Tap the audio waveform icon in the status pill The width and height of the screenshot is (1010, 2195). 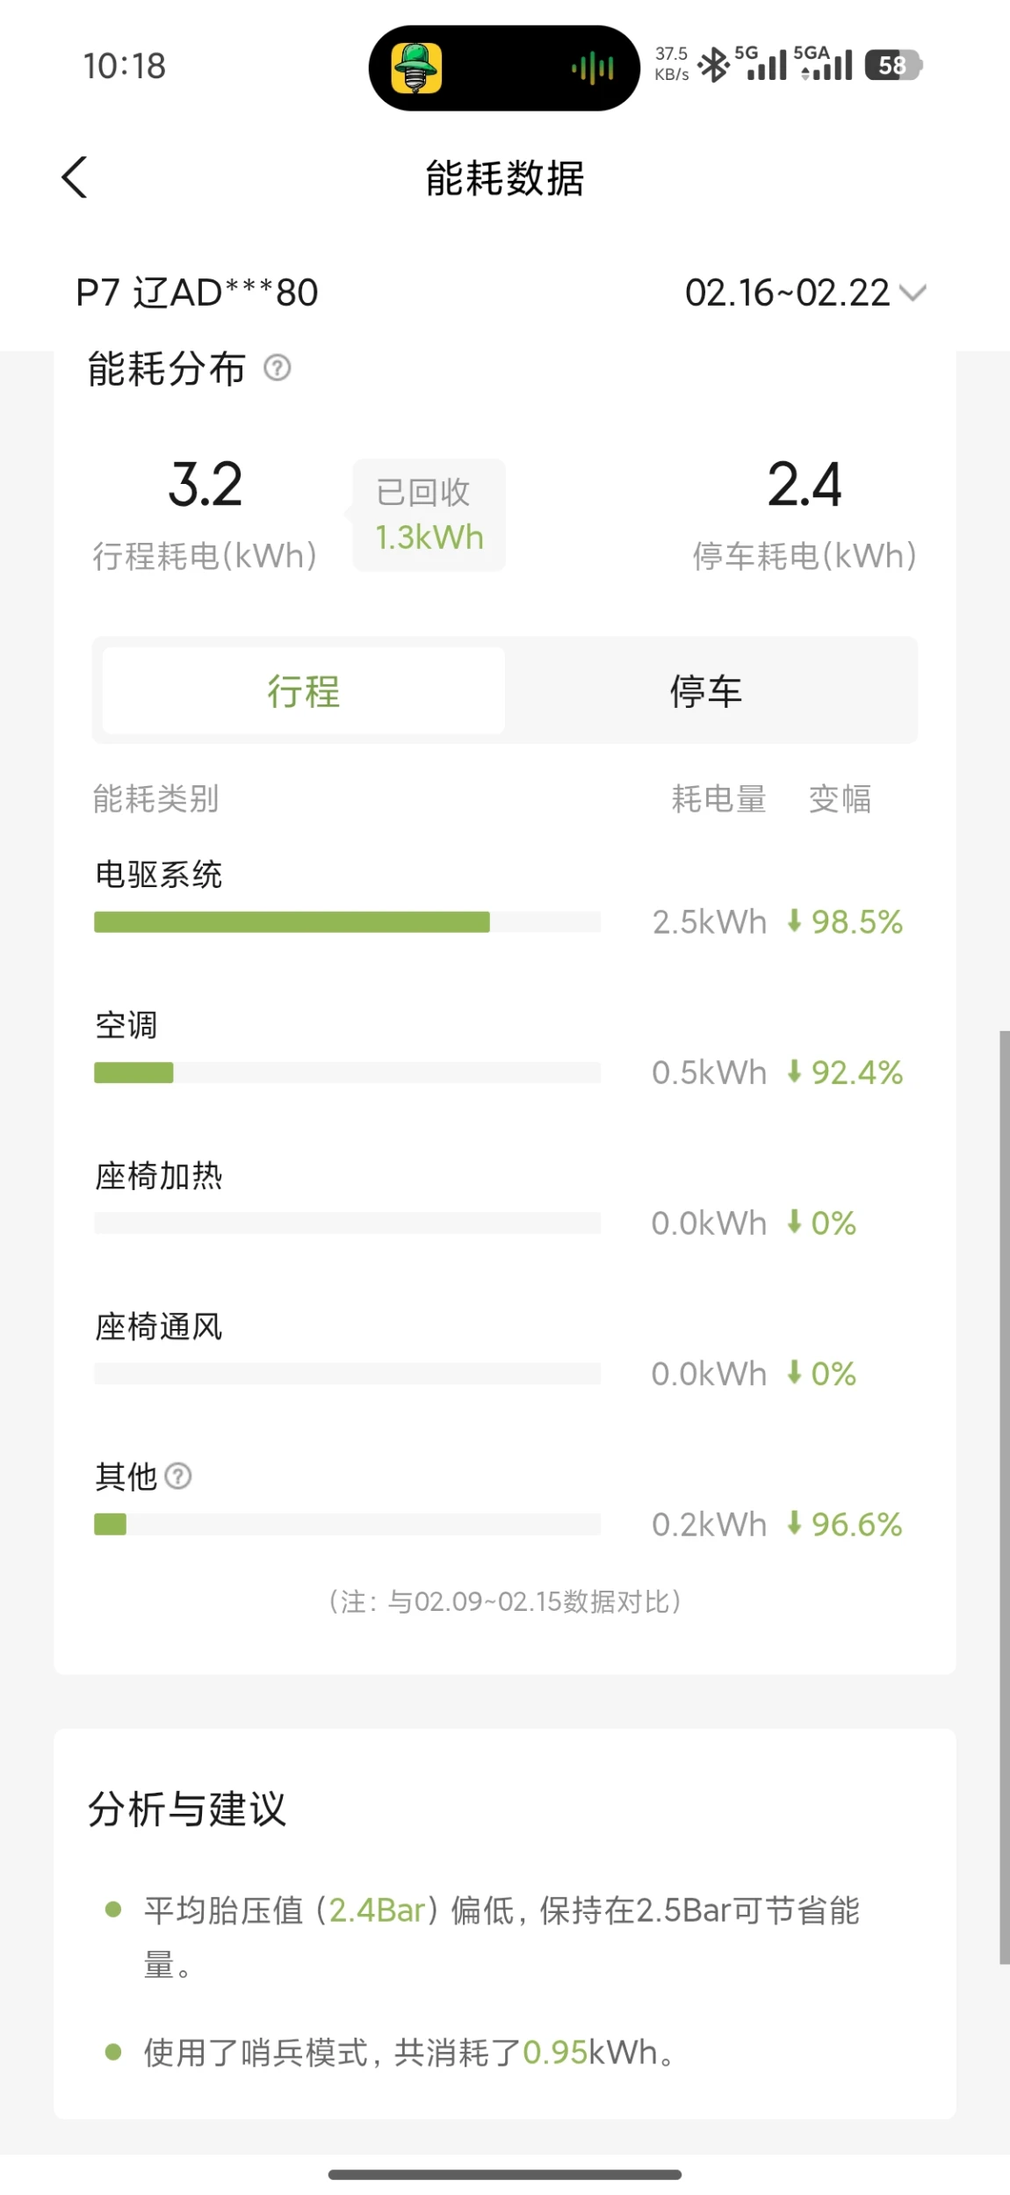click(x=593, y=68)
